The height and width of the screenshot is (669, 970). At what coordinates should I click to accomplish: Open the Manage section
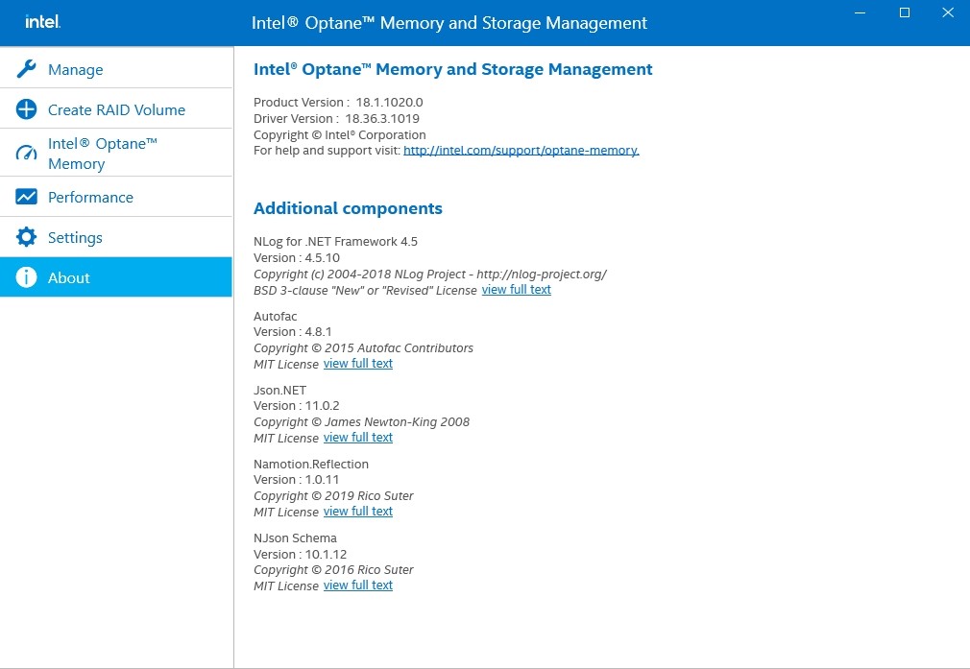[x=116, y=69]
